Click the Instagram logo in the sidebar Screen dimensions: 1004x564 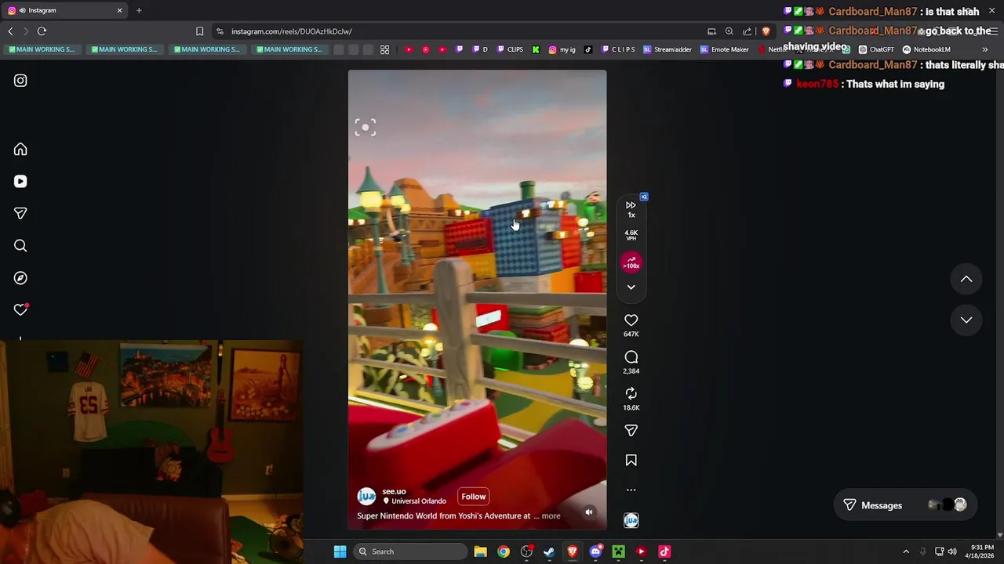[20, 81]
